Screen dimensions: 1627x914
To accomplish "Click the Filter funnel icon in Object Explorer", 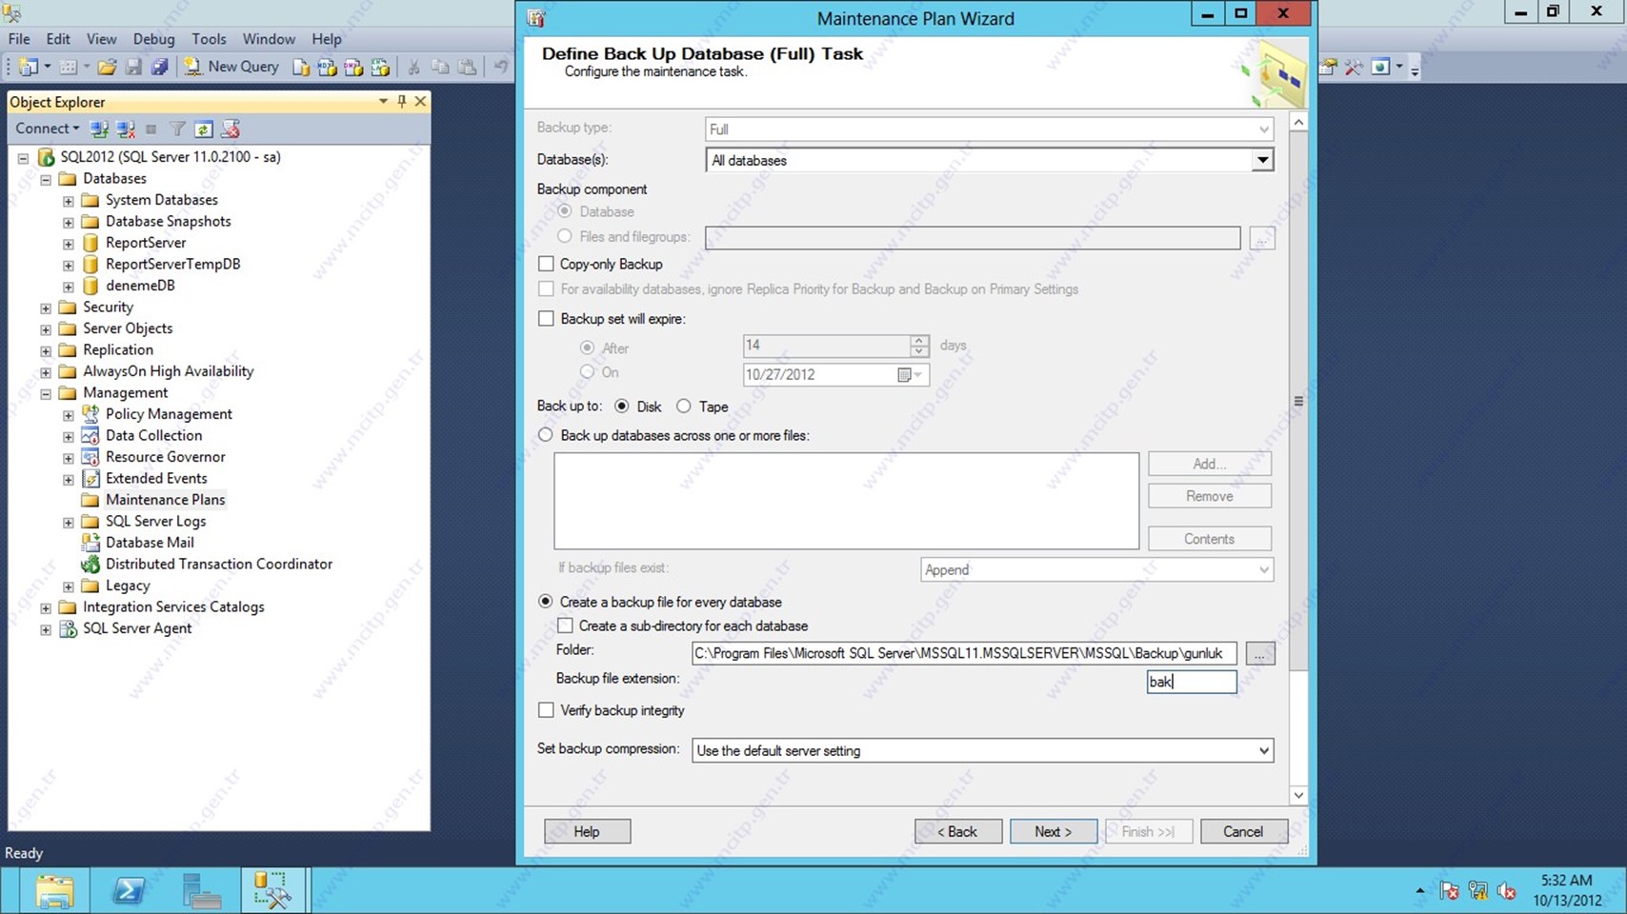I will point(177,129).
